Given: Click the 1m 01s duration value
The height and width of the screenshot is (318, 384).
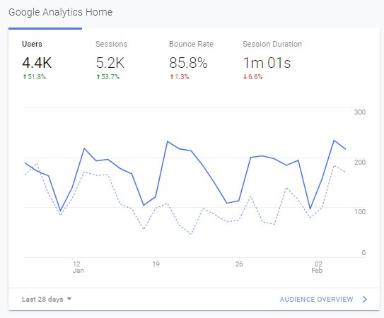Looking at the screenshot, I should 267,63.
